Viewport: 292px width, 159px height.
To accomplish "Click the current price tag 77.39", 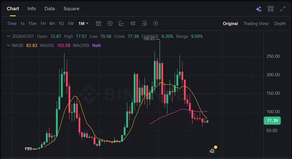I will point(272,121).
